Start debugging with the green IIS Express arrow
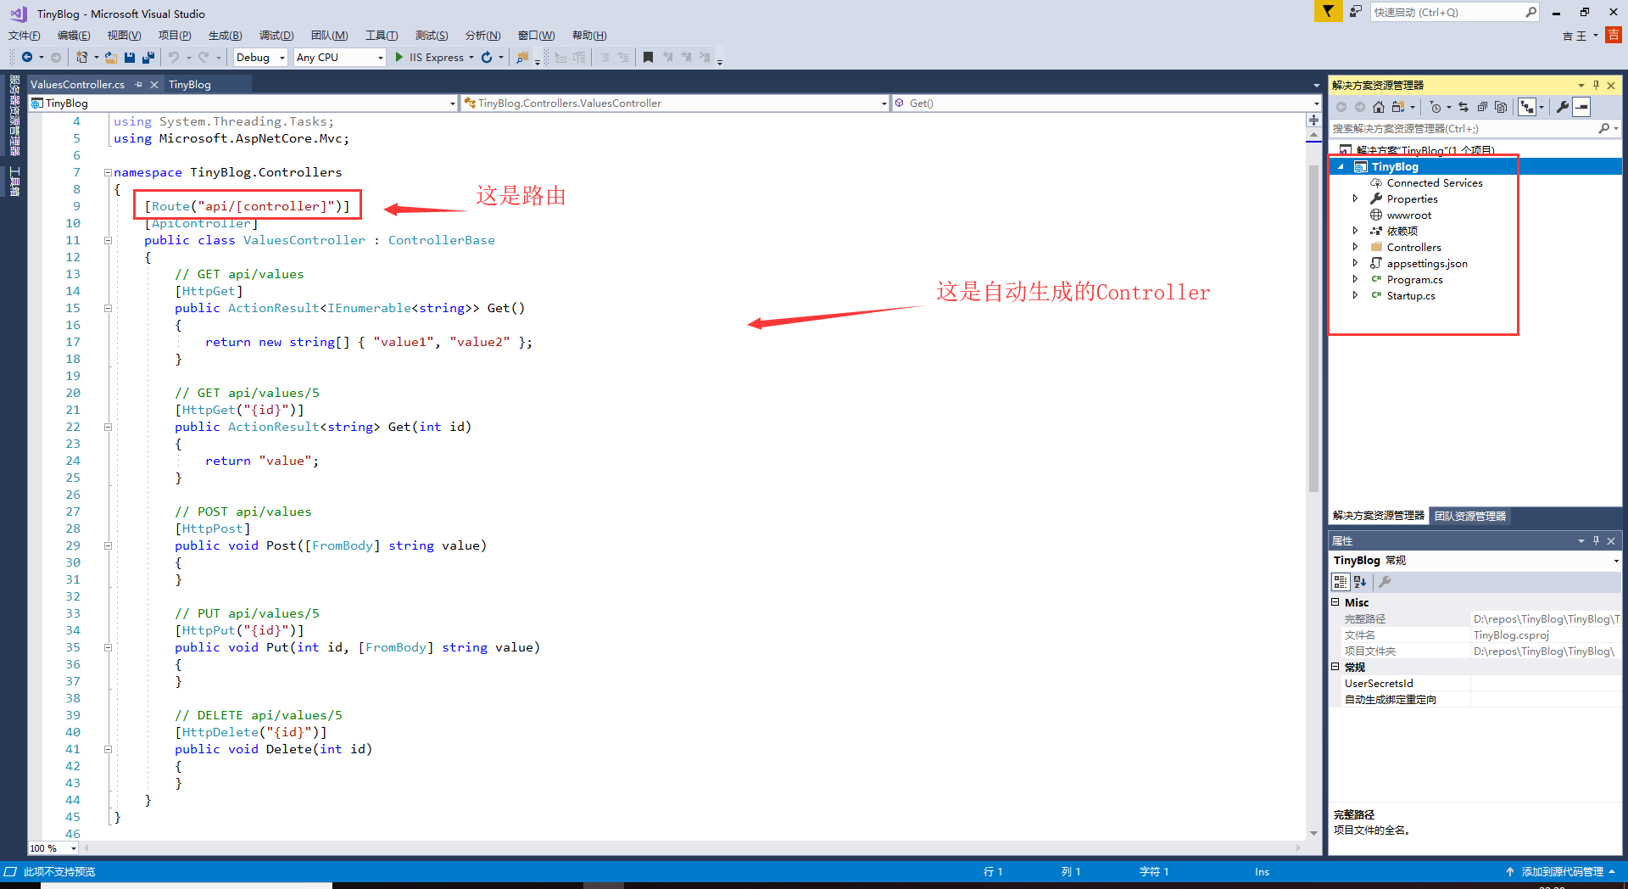The image size is (1628, 889). point(399,58)
